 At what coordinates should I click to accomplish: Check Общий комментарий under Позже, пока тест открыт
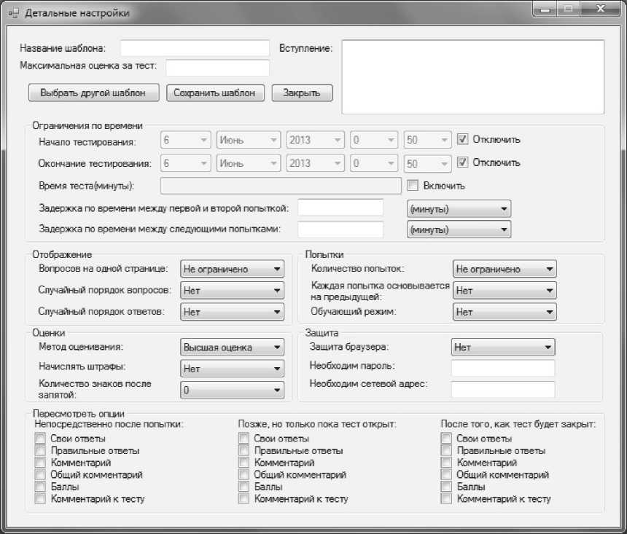[244, 474]
